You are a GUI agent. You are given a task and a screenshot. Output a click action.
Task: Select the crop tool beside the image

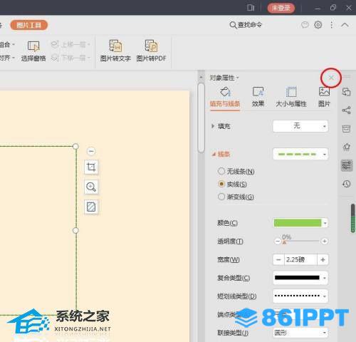(91, 167)
